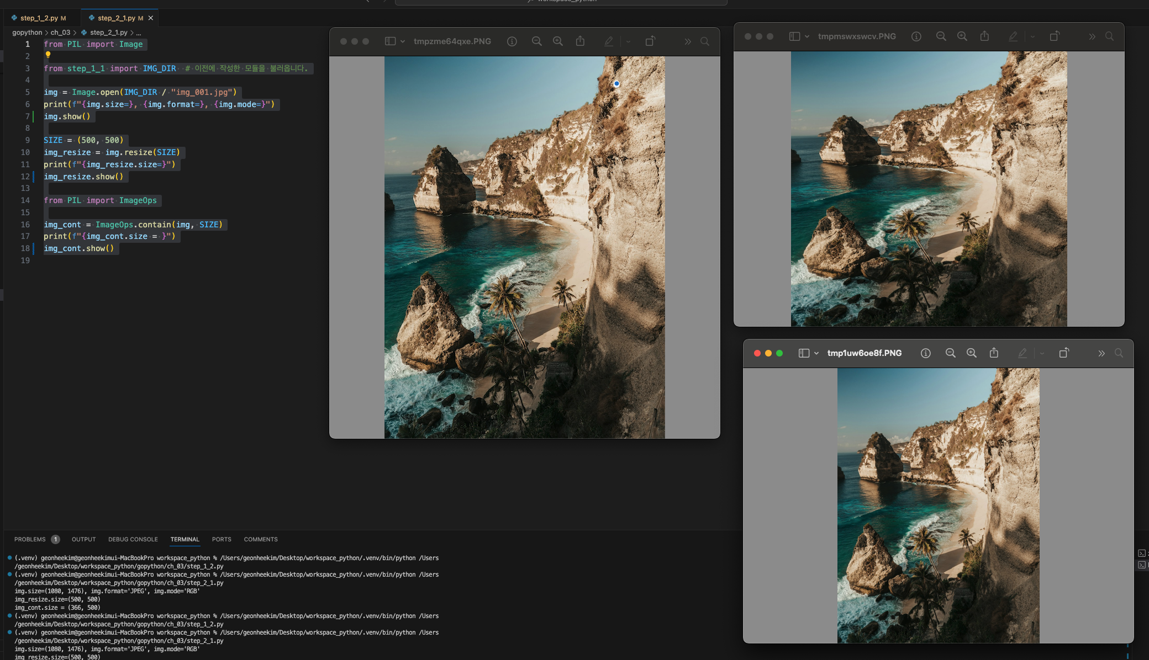Switch to step_1_2.py editor tab
Screen dimensions: 1149x660
click(39, 18)
